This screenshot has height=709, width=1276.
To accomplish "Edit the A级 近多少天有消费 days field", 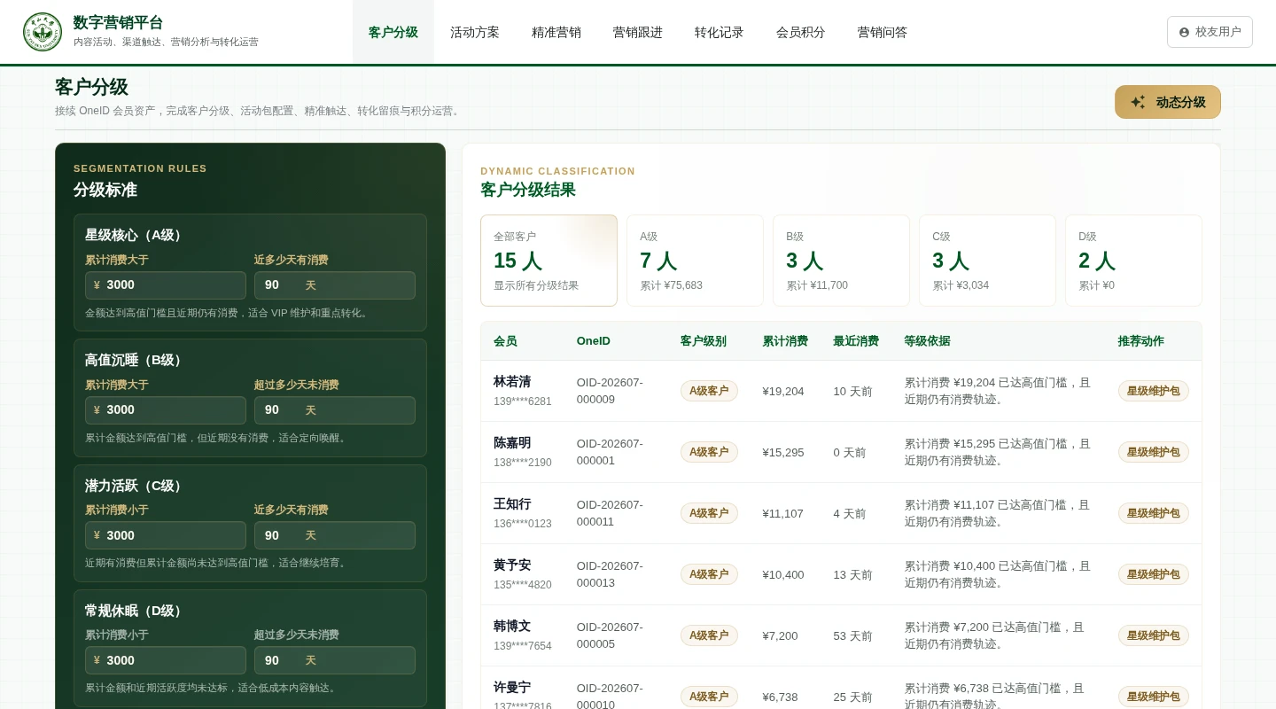I will (x=335, y=285).
